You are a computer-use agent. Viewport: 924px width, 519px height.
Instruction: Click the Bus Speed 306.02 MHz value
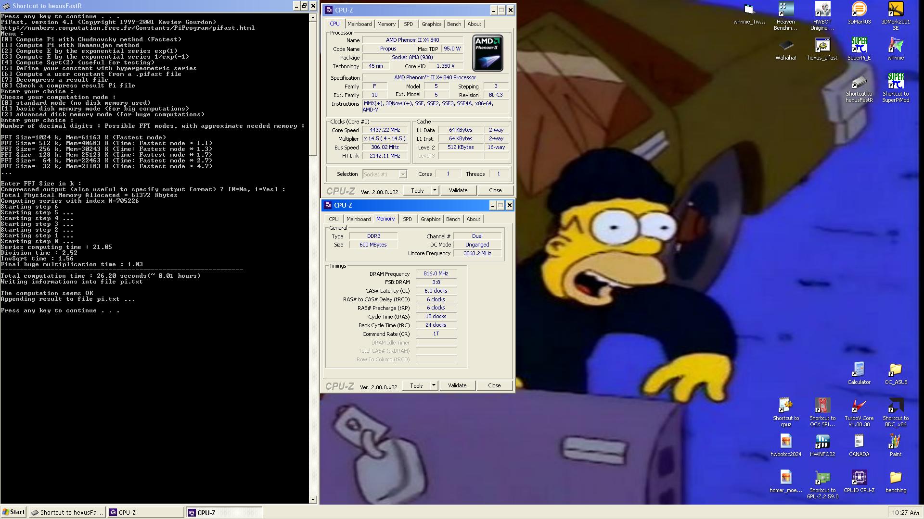point(385,148)
